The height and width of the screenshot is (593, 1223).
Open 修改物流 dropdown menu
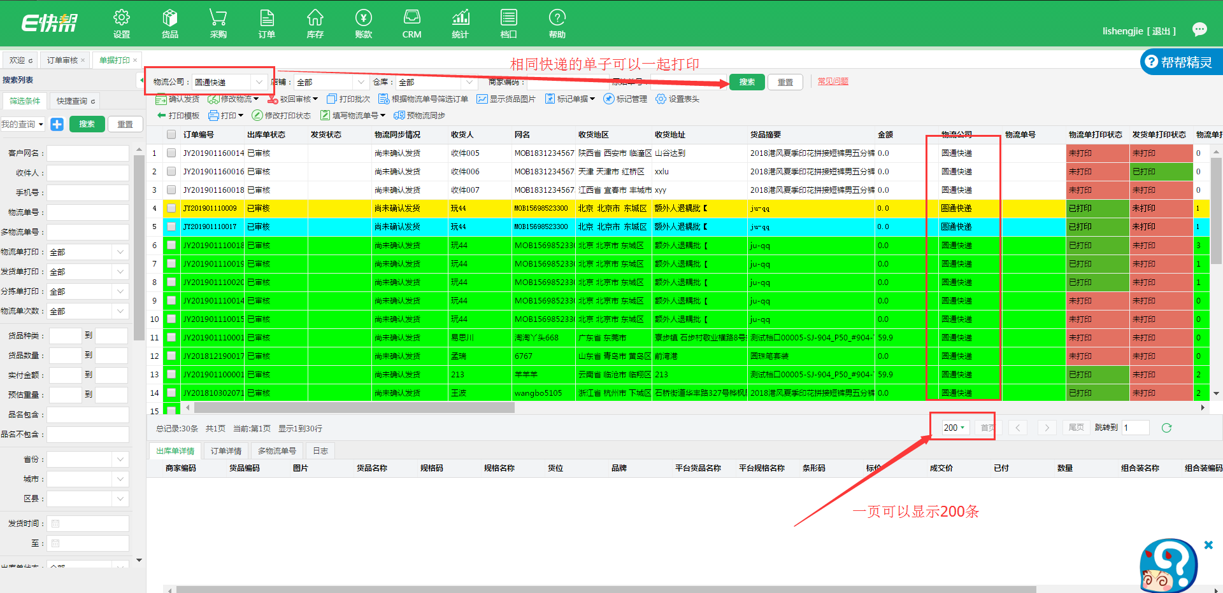tap(233, 99)
